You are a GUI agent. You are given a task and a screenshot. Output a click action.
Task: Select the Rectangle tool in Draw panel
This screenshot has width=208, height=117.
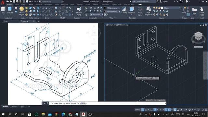pos(47,15)
